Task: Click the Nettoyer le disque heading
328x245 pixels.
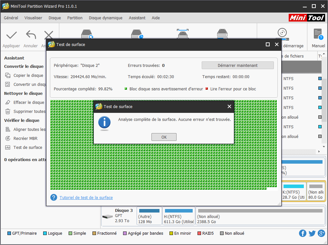Action: pos(23,93)
